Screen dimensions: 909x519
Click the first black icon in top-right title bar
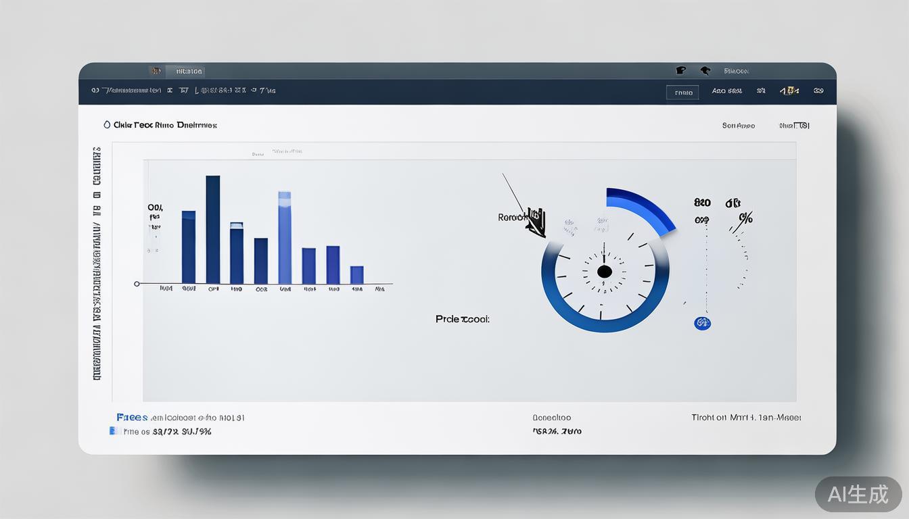click(x=681, y=70)
